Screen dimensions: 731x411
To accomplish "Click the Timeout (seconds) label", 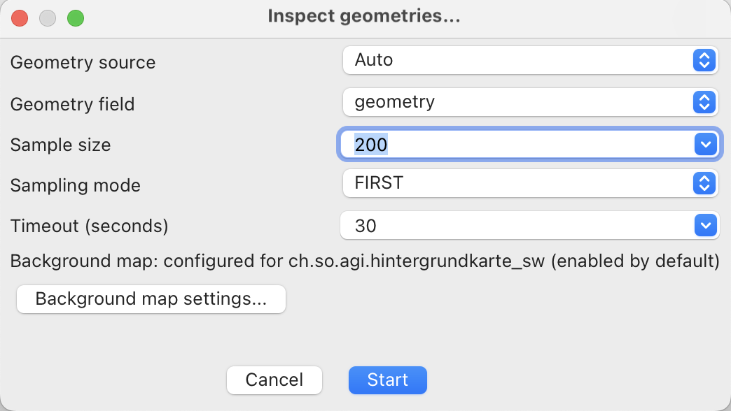I will [89, 226].
